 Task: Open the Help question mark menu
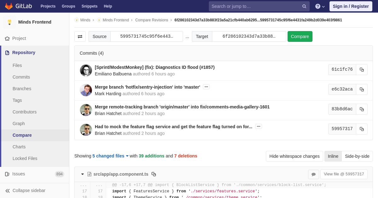coord(320,6)
